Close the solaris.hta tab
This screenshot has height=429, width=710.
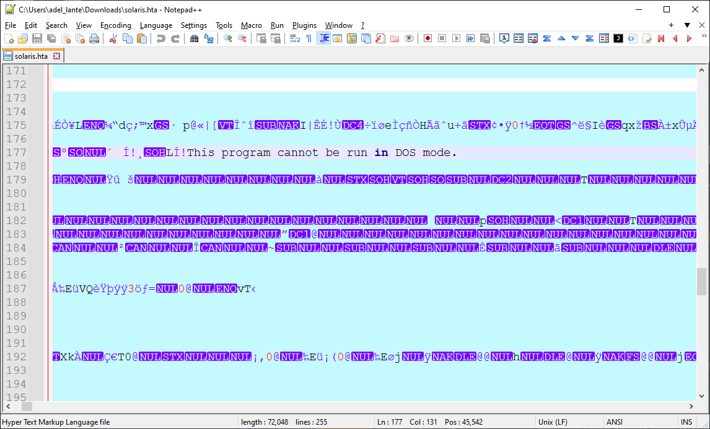pos(57,55)
